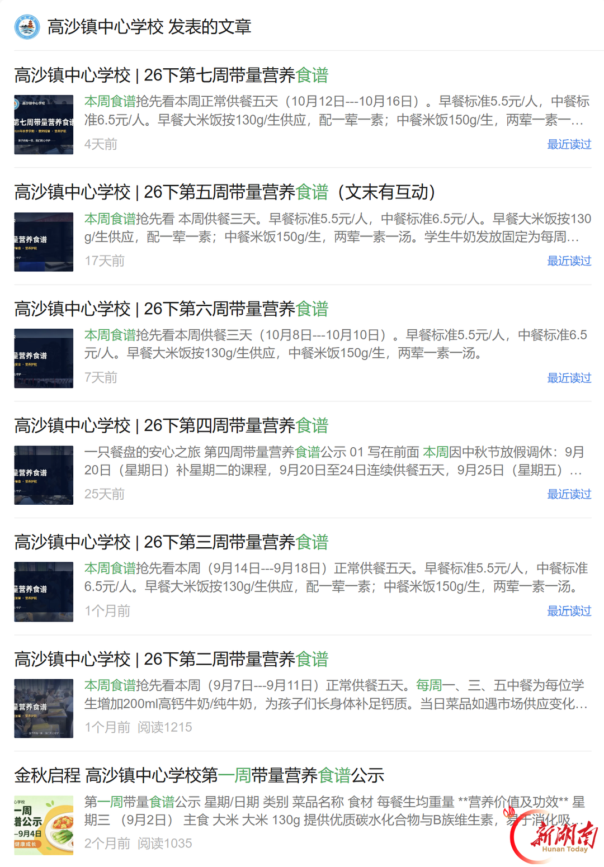Open article 26下第五周带量营养食谱（文末有互动）
604x867 pixels.
click(225, 192)
